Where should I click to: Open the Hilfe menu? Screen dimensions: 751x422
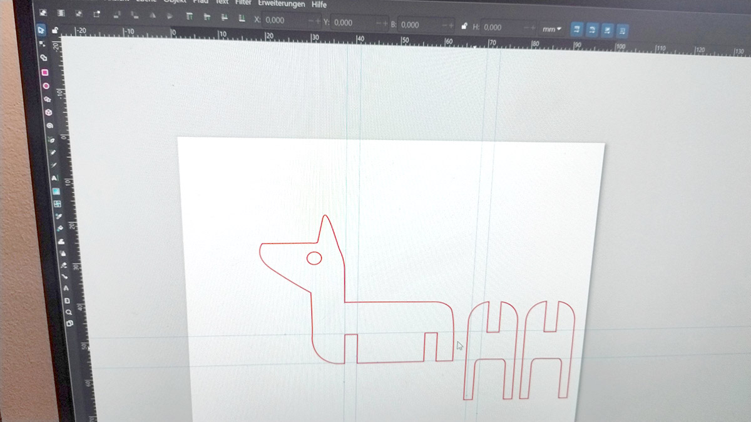click(x=319, y=4)
